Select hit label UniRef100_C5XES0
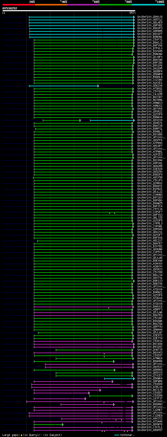The height and width of the screenshot is (437, 167). tap(150, 341)
